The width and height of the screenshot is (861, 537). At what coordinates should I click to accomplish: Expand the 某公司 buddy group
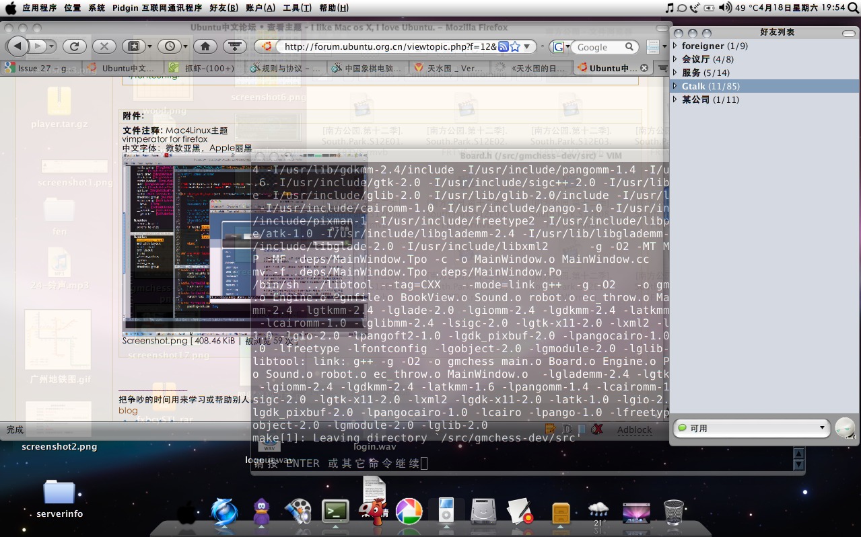click(x=675, y=99)
